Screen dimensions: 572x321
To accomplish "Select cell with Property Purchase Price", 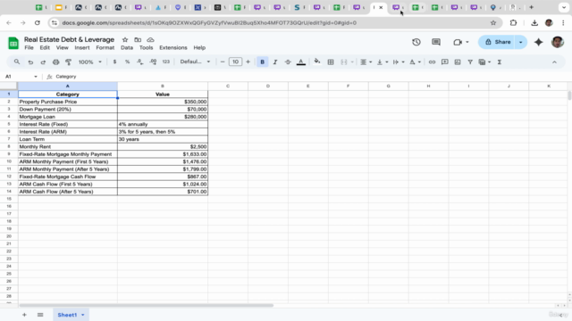I will click(68, 102).
